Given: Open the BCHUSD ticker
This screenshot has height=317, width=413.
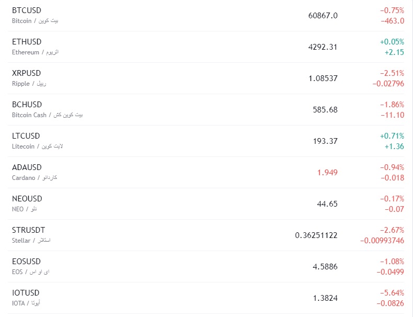Looking at the screenshot, I should tap(27, 105).
